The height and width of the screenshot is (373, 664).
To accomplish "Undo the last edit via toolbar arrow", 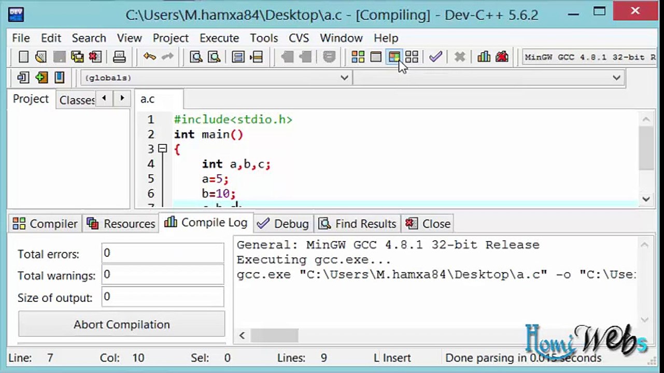I will coord(150,57).
